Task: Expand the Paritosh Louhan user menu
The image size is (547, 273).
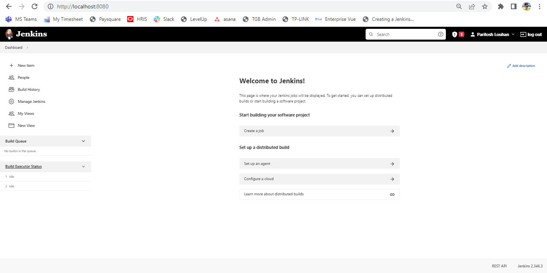Action: coord(492,34)
